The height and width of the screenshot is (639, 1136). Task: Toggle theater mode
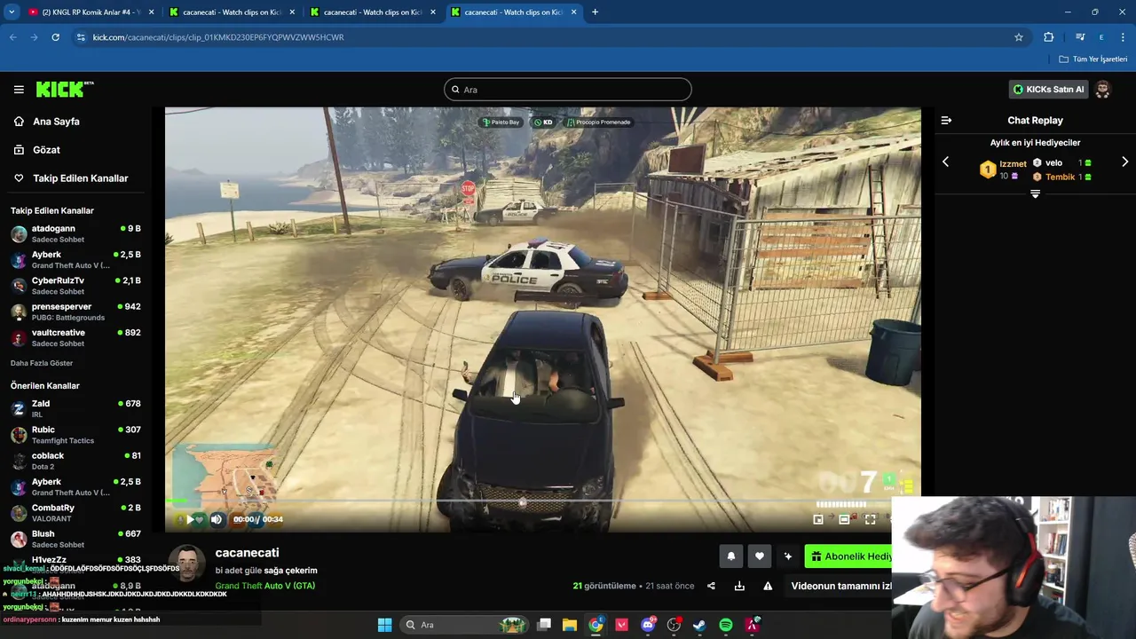click(844, 519)
